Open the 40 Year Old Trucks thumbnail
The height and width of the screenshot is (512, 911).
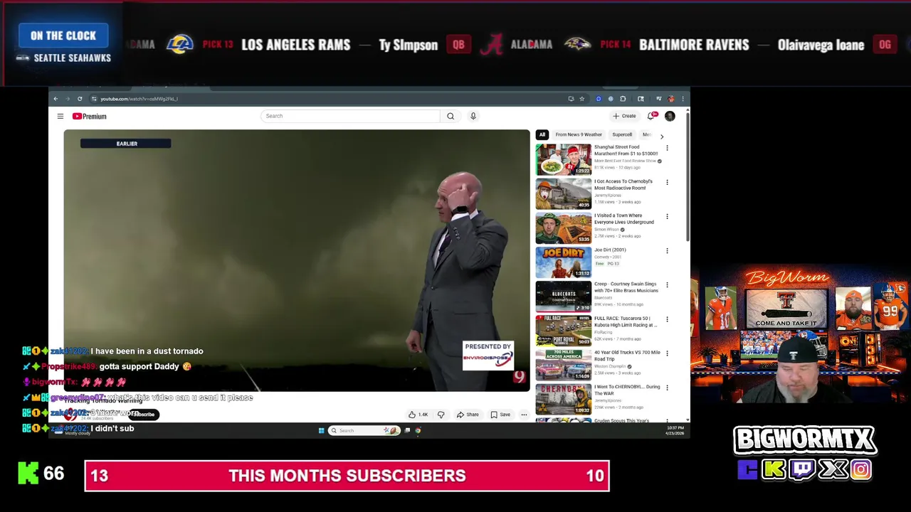pyautogui.click(x=564, y=364)
